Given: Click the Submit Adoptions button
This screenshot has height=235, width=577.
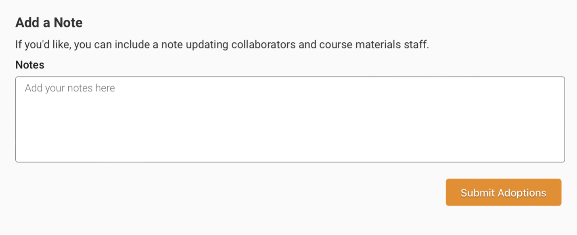Looking at the screenshot, I should click(503, 193).
